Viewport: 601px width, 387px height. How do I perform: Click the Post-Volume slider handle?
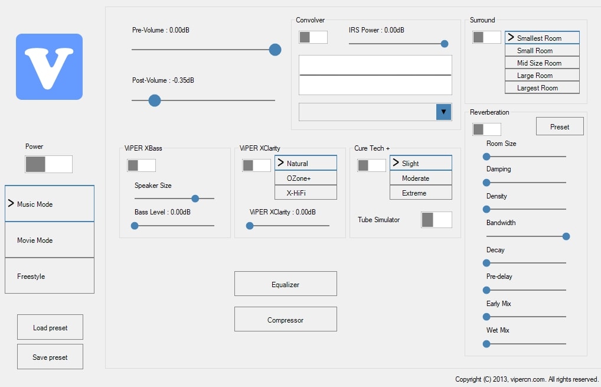(x=155, y=100)
